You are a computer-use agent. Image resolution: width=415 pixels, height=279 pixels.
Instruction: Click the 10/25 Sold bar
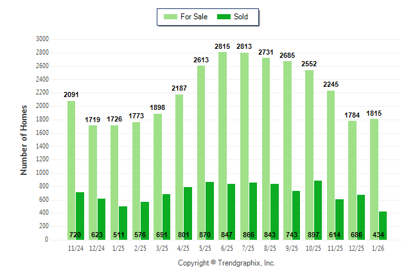[x=318, y=206]
